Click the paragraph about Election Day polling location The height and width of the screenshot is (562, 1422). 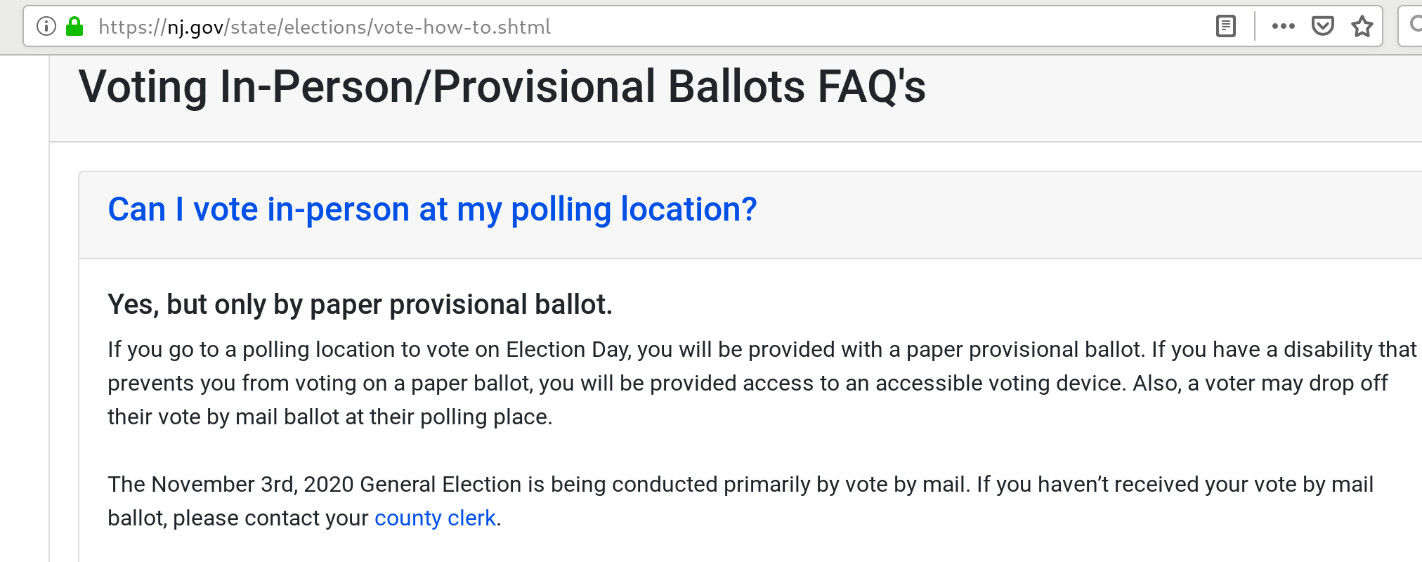point(762,383)
